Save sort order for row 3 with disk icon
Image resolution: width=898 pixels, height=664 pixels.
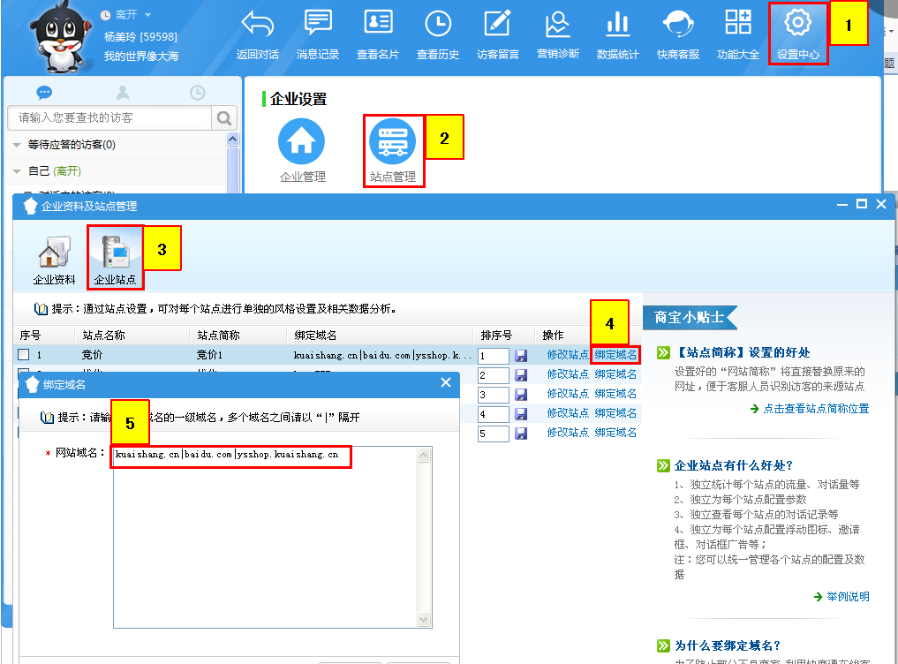[521, 395]
